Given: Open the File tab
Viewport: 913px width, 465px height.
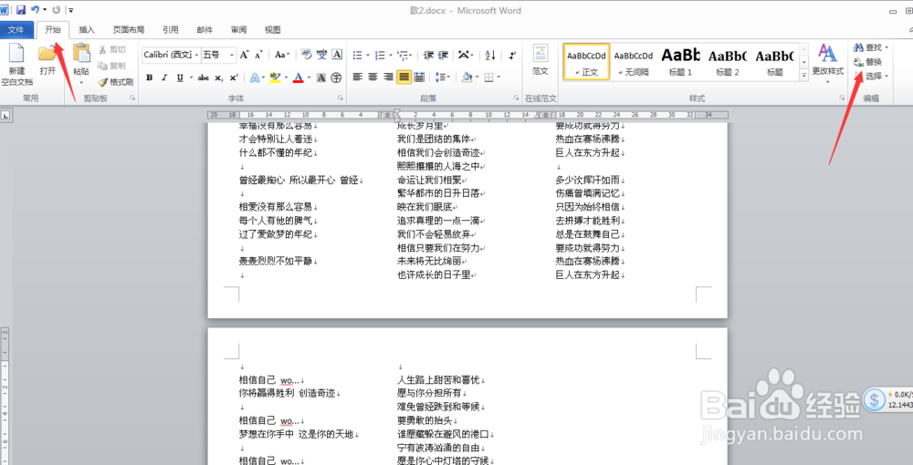Looking at the screenshot, I should (16, 30).
